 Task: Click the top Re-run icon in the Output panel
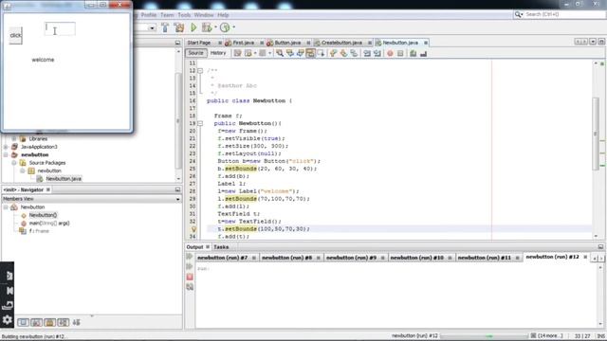[x=190, y=257]
